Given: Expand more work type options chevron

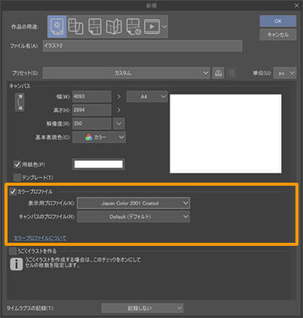Looking at the screenshot, I should (165, 26).
